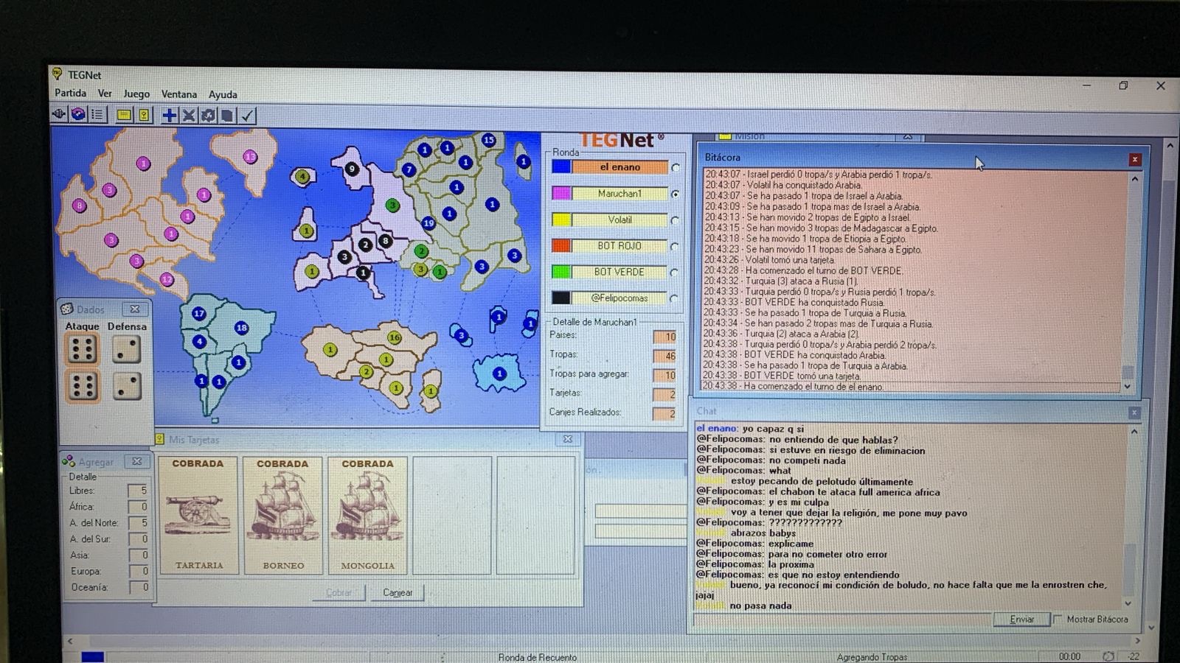Enable the Mostrar Bitácora checkbox
The image size is (1180, 663).
pos(1058,620)
